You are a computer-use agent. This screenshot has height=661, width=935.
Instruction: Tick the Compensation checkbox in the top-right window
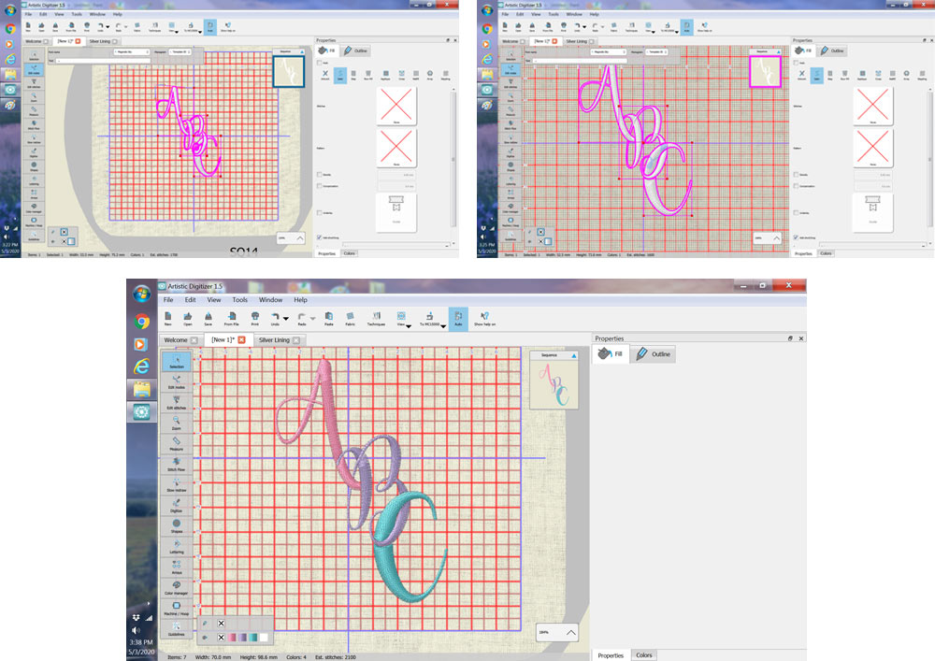(797, 187)
